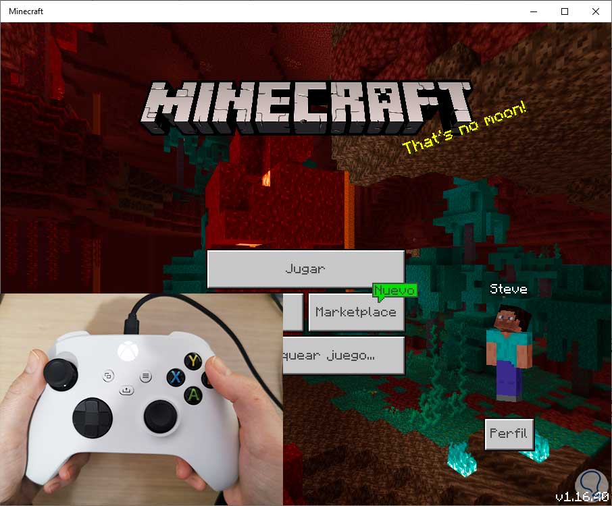
Task: Click the Jugar button
Action: (x=305, y=269)
